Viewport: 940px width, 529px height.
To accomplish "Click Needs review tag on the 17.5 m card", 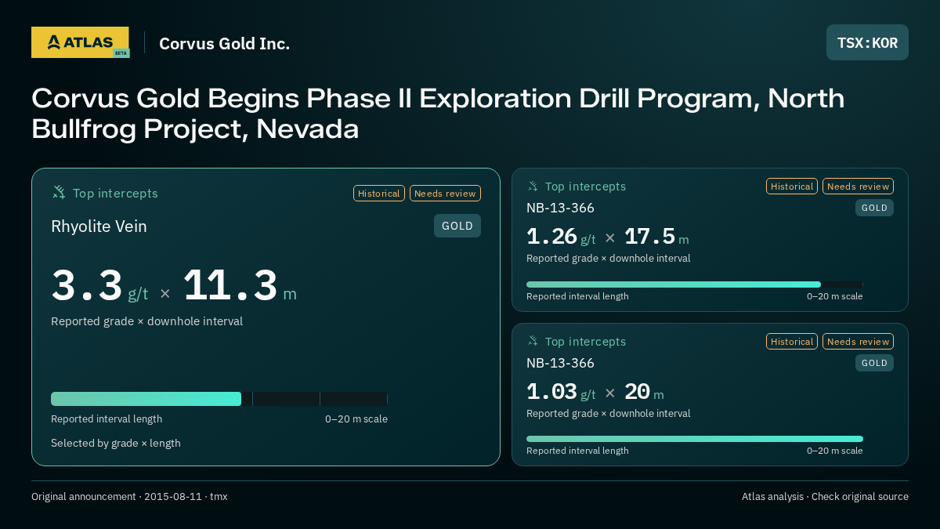I will click(858, 187).
